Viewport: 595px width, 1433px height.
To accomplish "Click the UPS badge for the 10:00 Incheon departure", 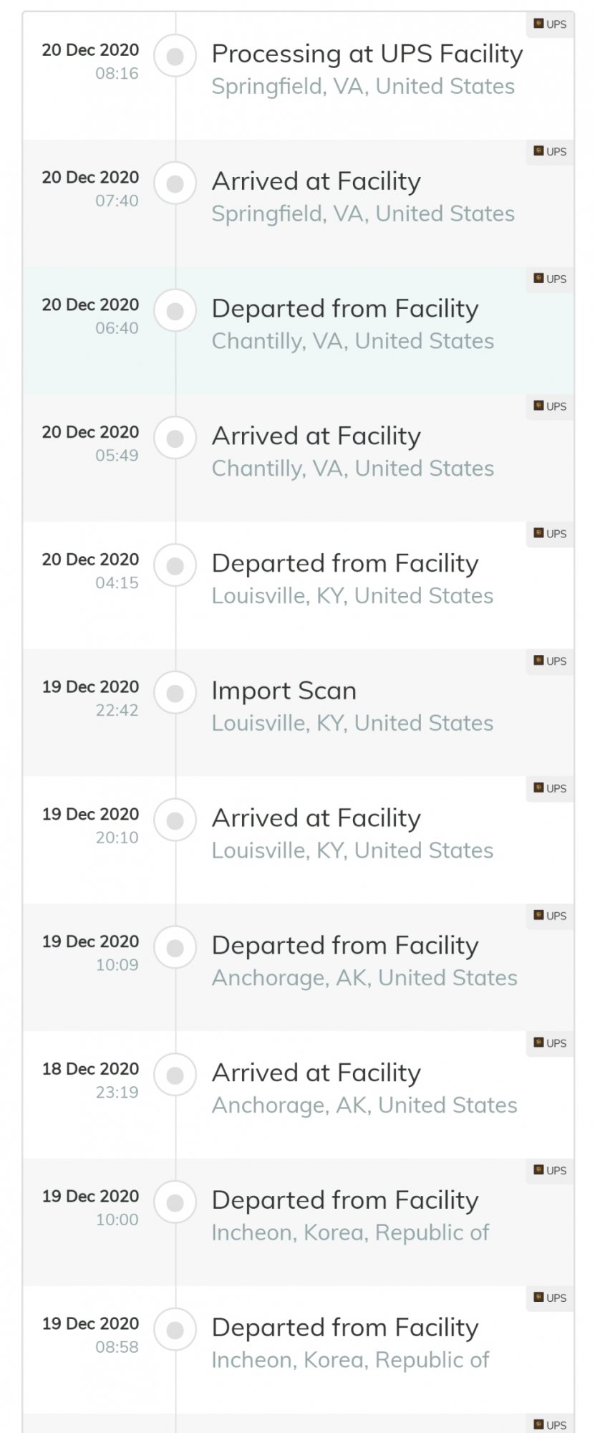I will tap(550, 1171).
